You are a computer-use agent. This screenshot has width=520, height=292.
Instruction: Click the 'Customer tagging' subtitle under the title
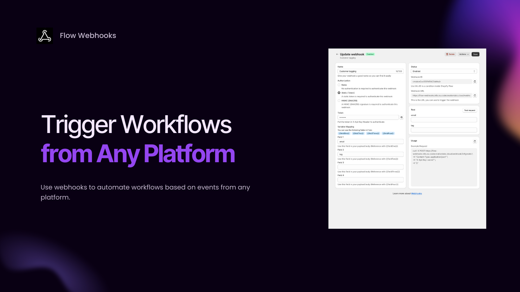pos(348,58)
